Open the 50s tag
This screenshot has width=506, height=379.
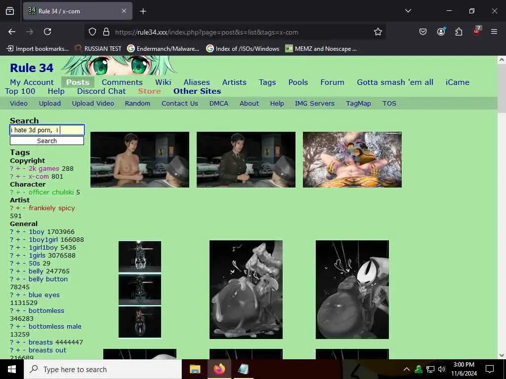[x=34, y=264]
